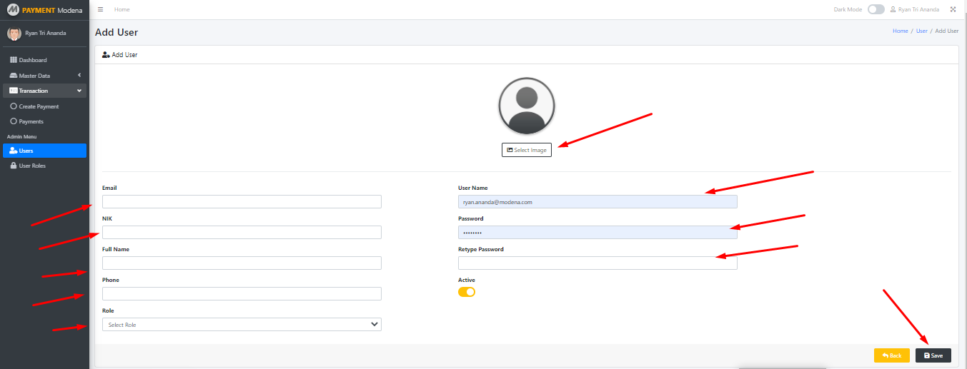Click the User breadcrumb link

click(x=921, y=31)
